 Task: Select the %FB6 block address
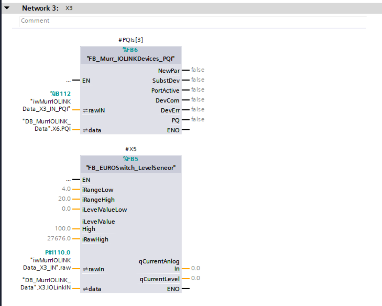(x=130, y=50)
